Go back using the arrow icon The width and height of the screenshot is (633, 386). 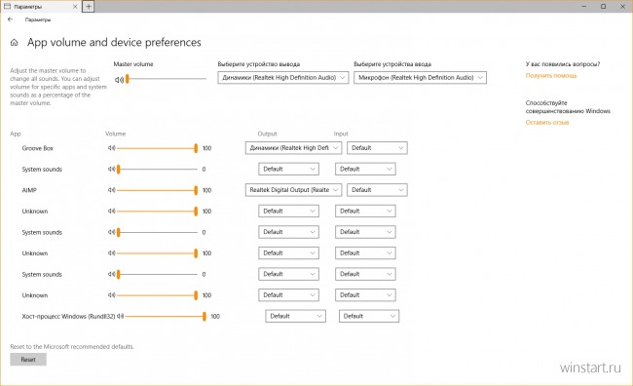tap(10, 19)
